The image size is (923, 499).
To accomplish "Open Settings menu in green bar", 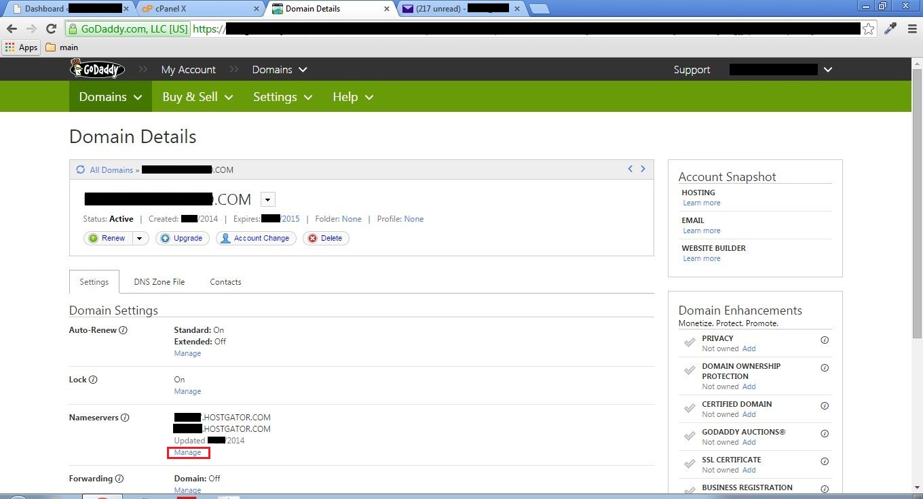I will pyautogui.click(x=283, y=97).
